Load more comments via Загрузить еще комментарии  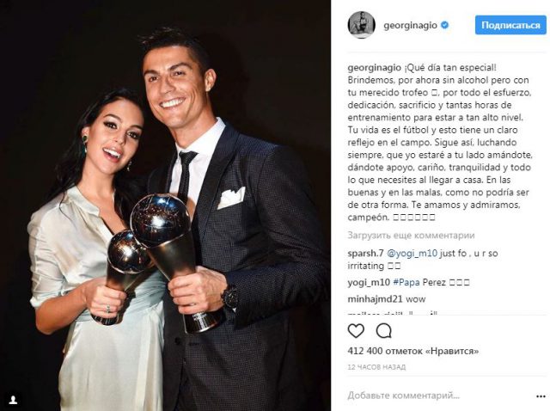click(411, 235)
